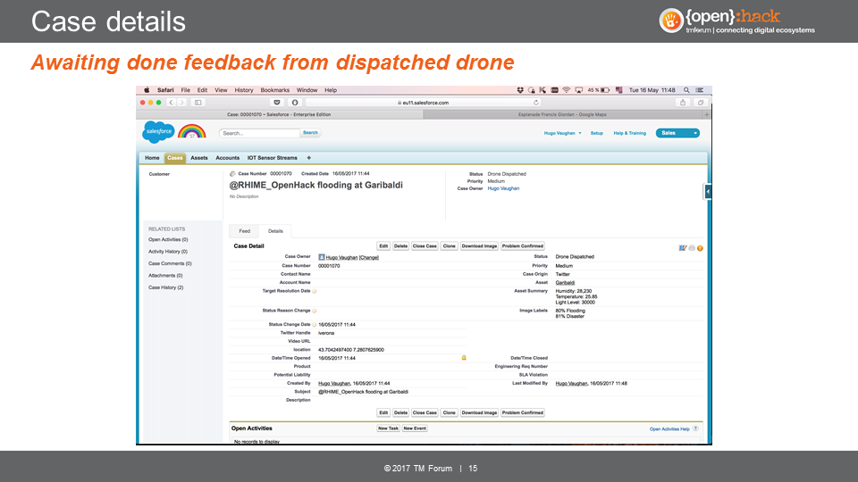Viewport: 858px width, 482px height.
Task: Click the AirPlay display icon
Action: (x=578, y=90)
